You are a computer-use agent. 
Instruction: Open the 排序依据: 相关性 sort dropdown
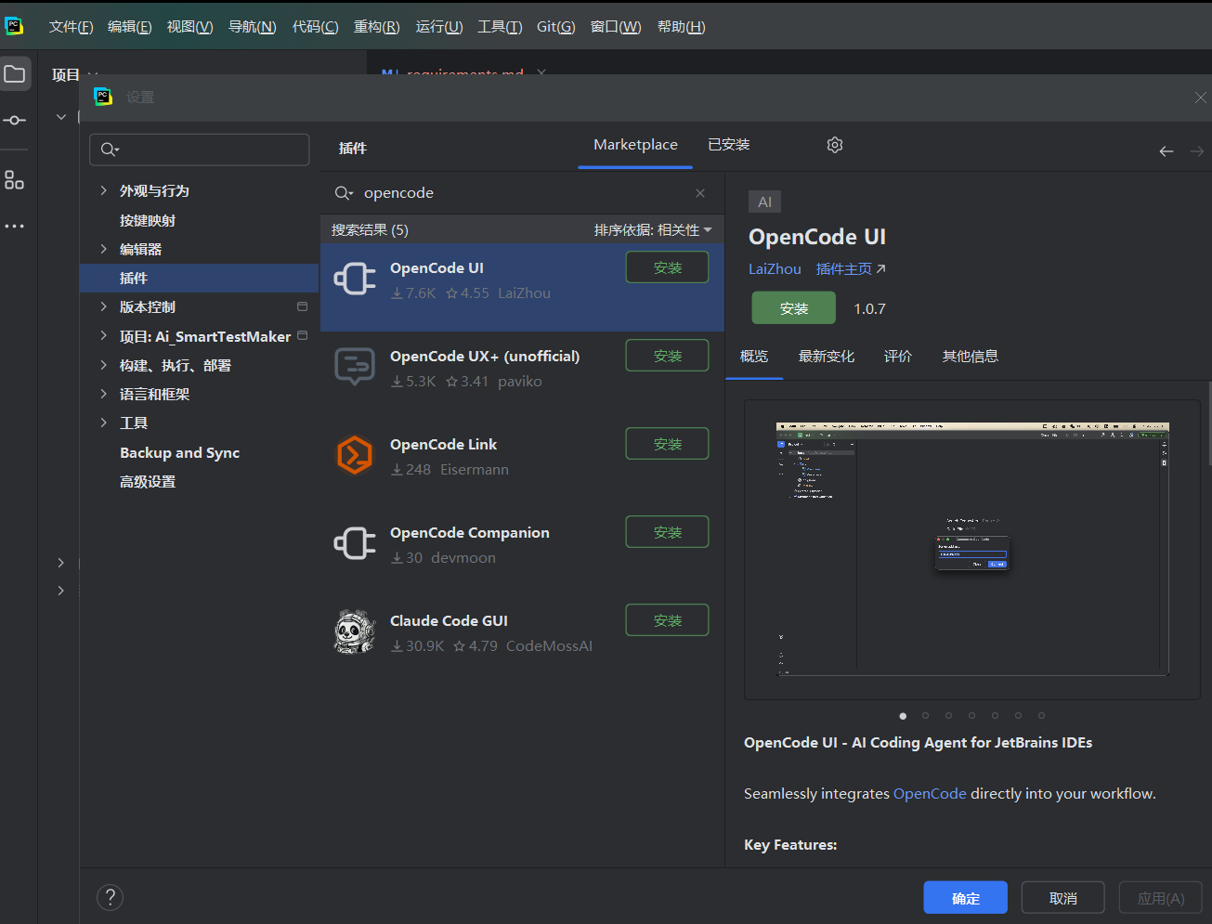[653, 230]
